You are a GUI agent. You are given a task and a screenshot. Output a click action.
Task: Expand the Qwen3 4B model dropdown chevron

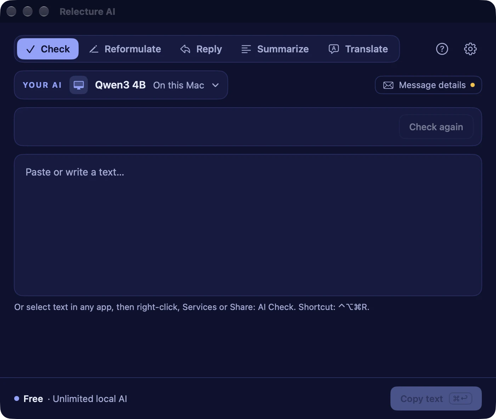(215, 85)
